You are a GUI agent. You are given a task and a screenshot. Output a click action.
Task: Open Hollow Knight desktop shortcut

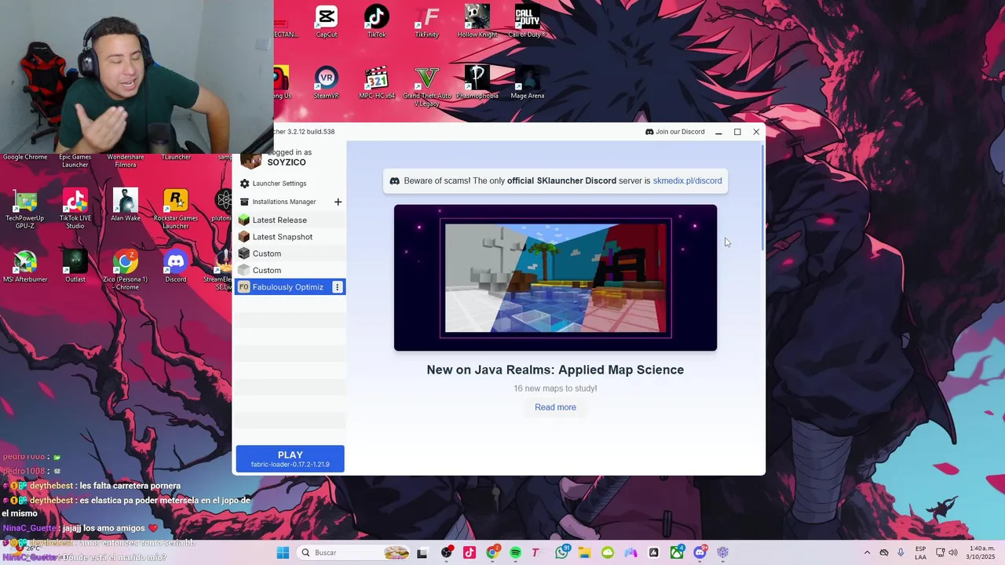[477, 21]
